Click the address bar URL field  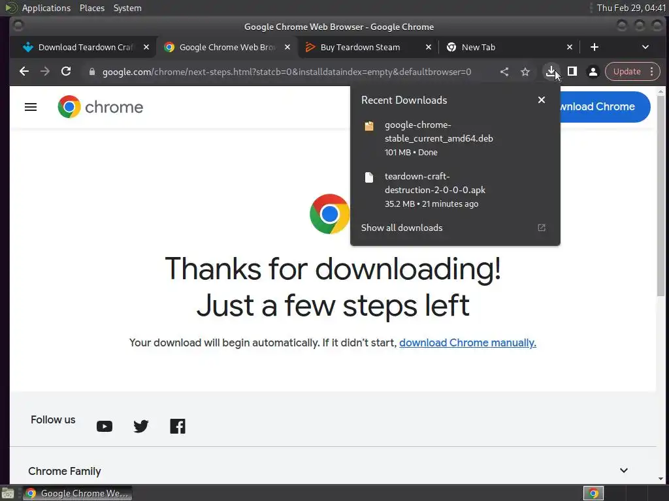point(287,72)
